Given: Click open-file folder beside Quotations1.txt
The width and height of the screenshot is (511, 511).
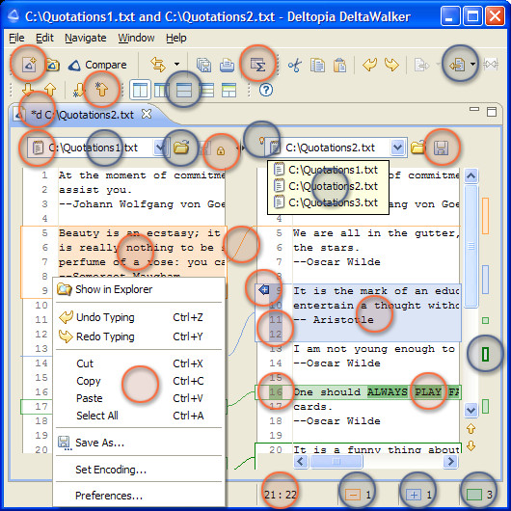Looking at the screenshot, I should (x=181, y=148).
